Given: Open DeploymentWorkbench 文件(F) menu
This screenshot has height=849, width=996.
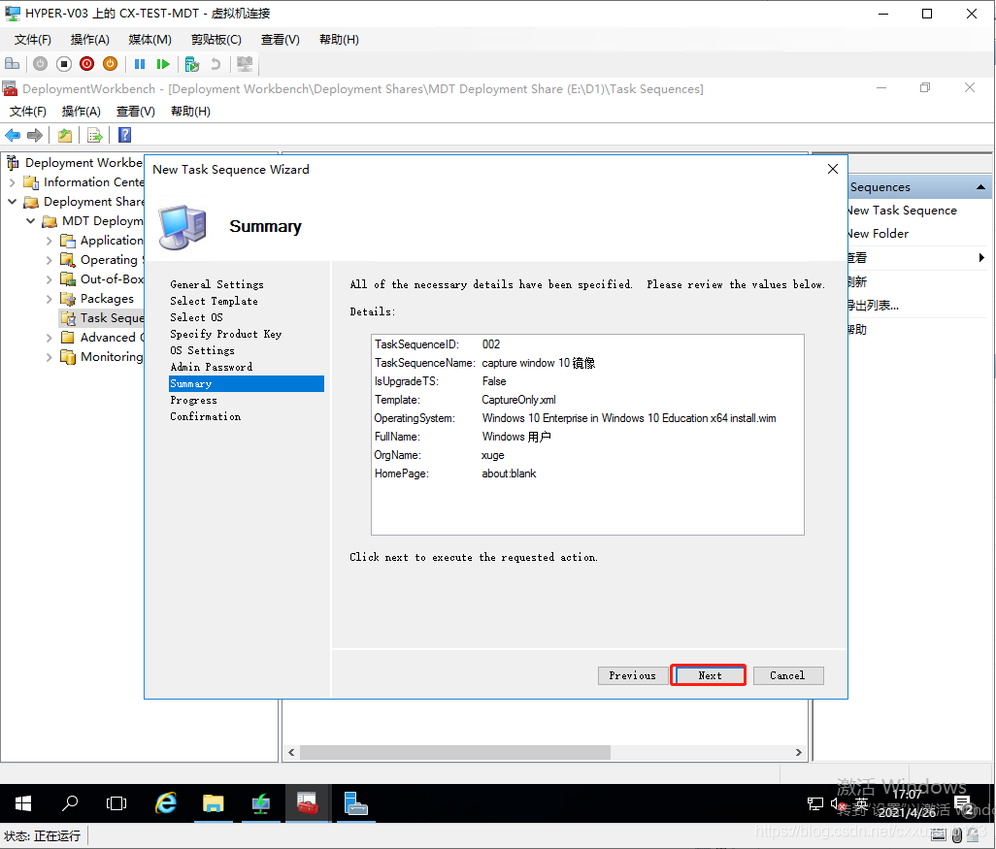Looking at the screenshot, I should 28,112.
